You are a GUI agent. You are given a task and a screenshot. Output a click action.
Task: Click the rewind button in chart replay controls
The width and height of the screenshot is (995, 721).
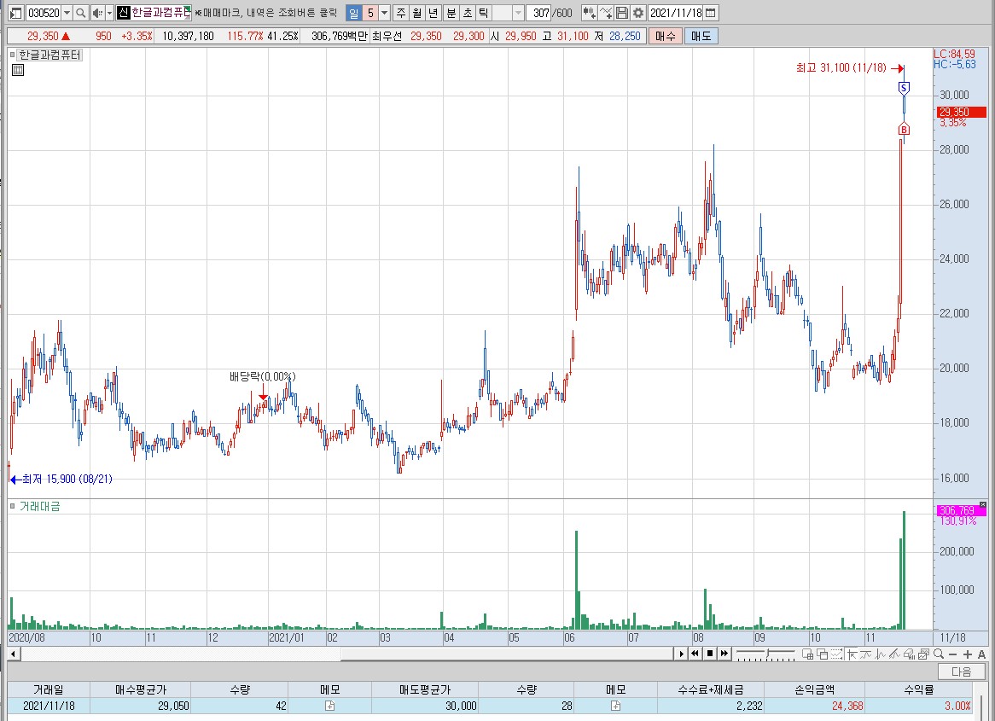695,654
